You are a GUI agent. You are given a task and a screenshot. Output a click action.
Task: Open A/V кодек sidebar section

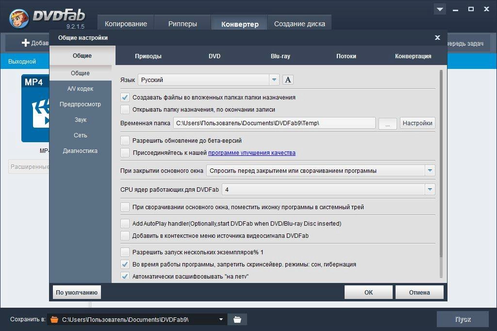pyautogui.click(x=81, y=89)
